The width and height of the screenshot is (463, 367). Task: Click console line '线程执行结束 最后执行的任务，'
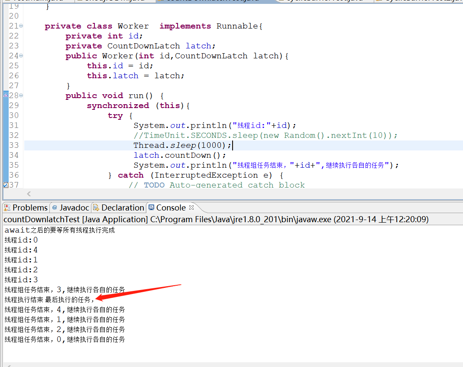click(x=49, y=300)
